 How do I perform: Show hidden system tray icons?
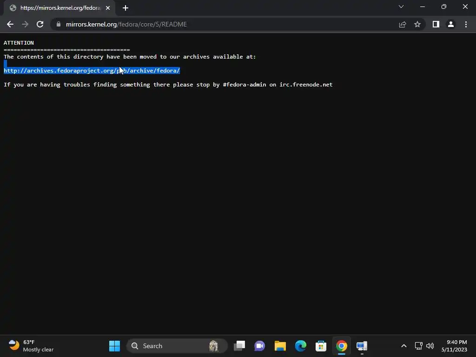point(404,346)
